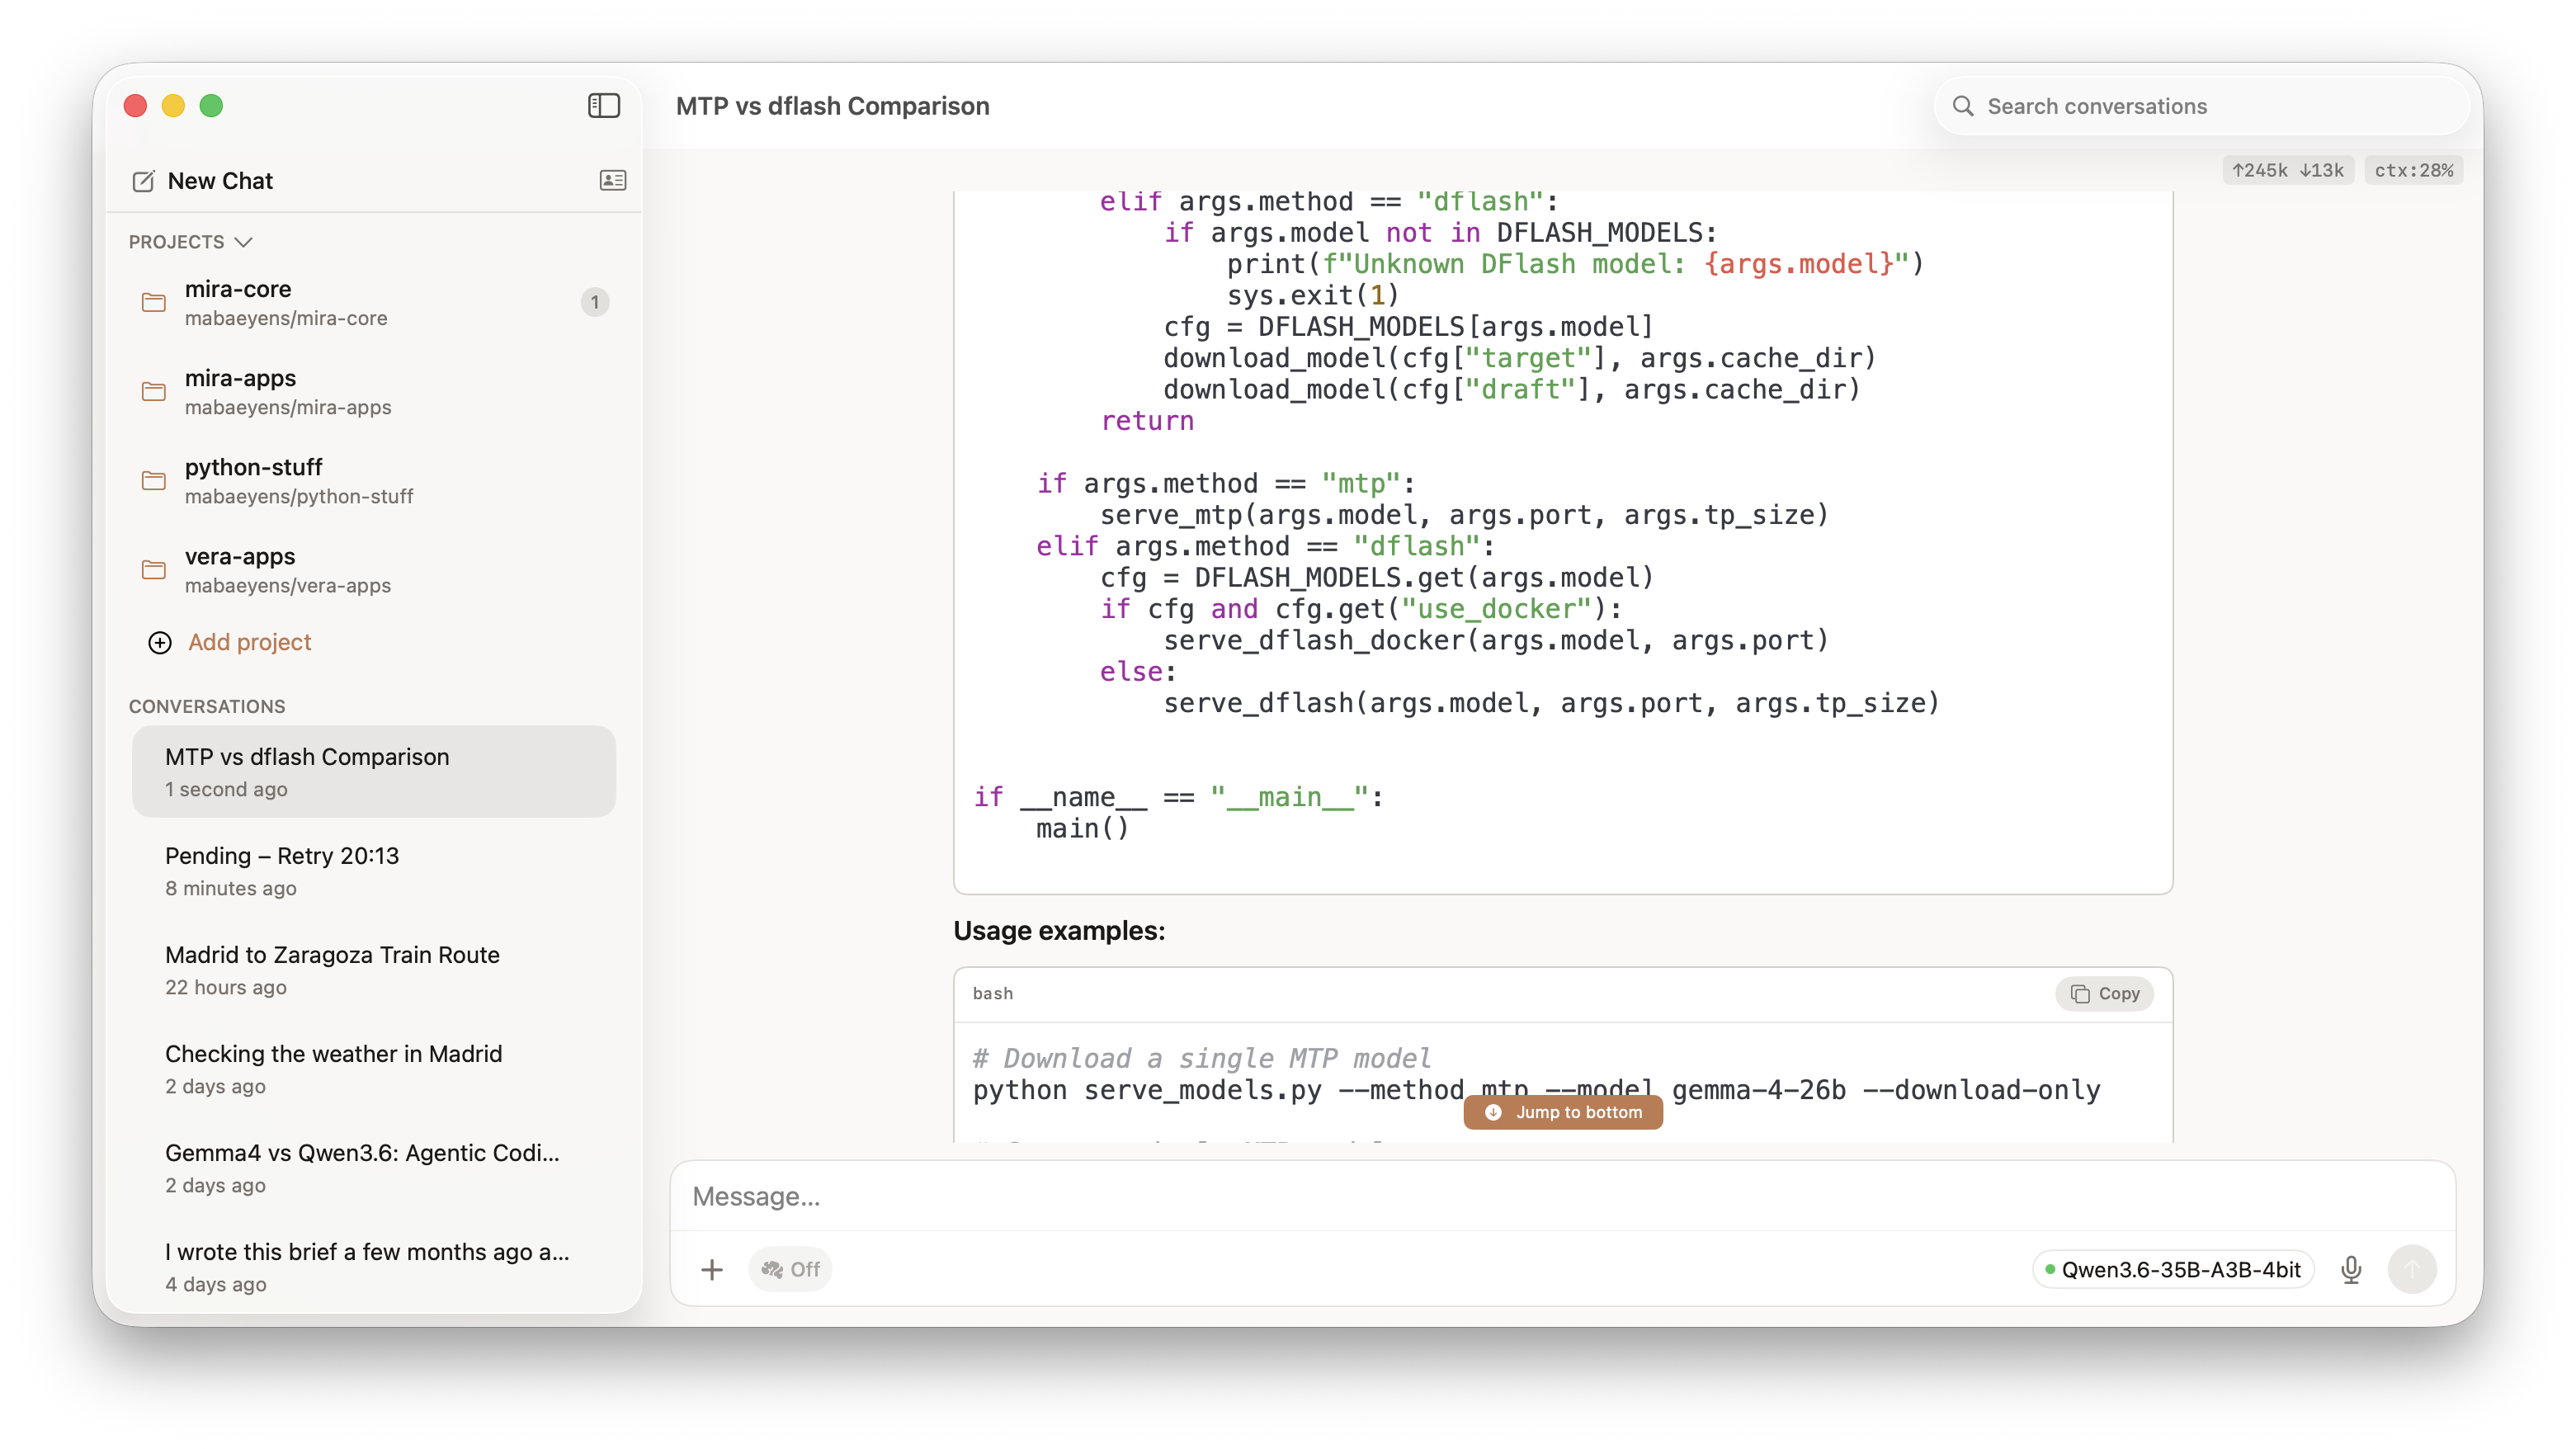Click the Copy button for bash code
This screenshot has width=2576, height=1449.
point(2104,993)
